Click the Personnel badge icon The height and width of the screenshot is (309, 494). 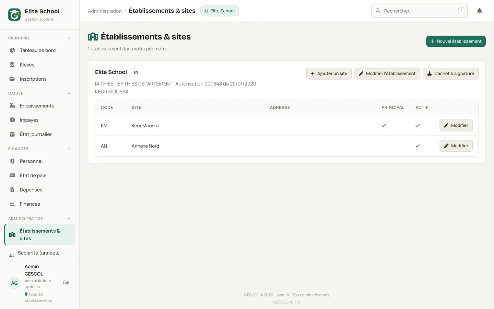pyautogui.click(x=12, y=161)
